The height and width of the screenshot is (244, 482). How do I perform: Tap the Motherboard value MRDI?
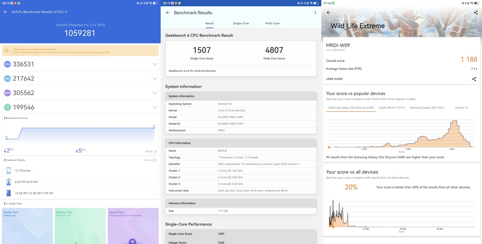[x=221, y=130]
